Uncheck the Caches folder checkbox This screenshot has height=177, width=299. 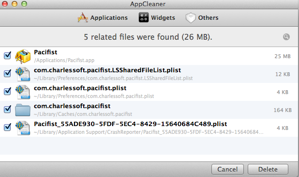tap(7, 109)
